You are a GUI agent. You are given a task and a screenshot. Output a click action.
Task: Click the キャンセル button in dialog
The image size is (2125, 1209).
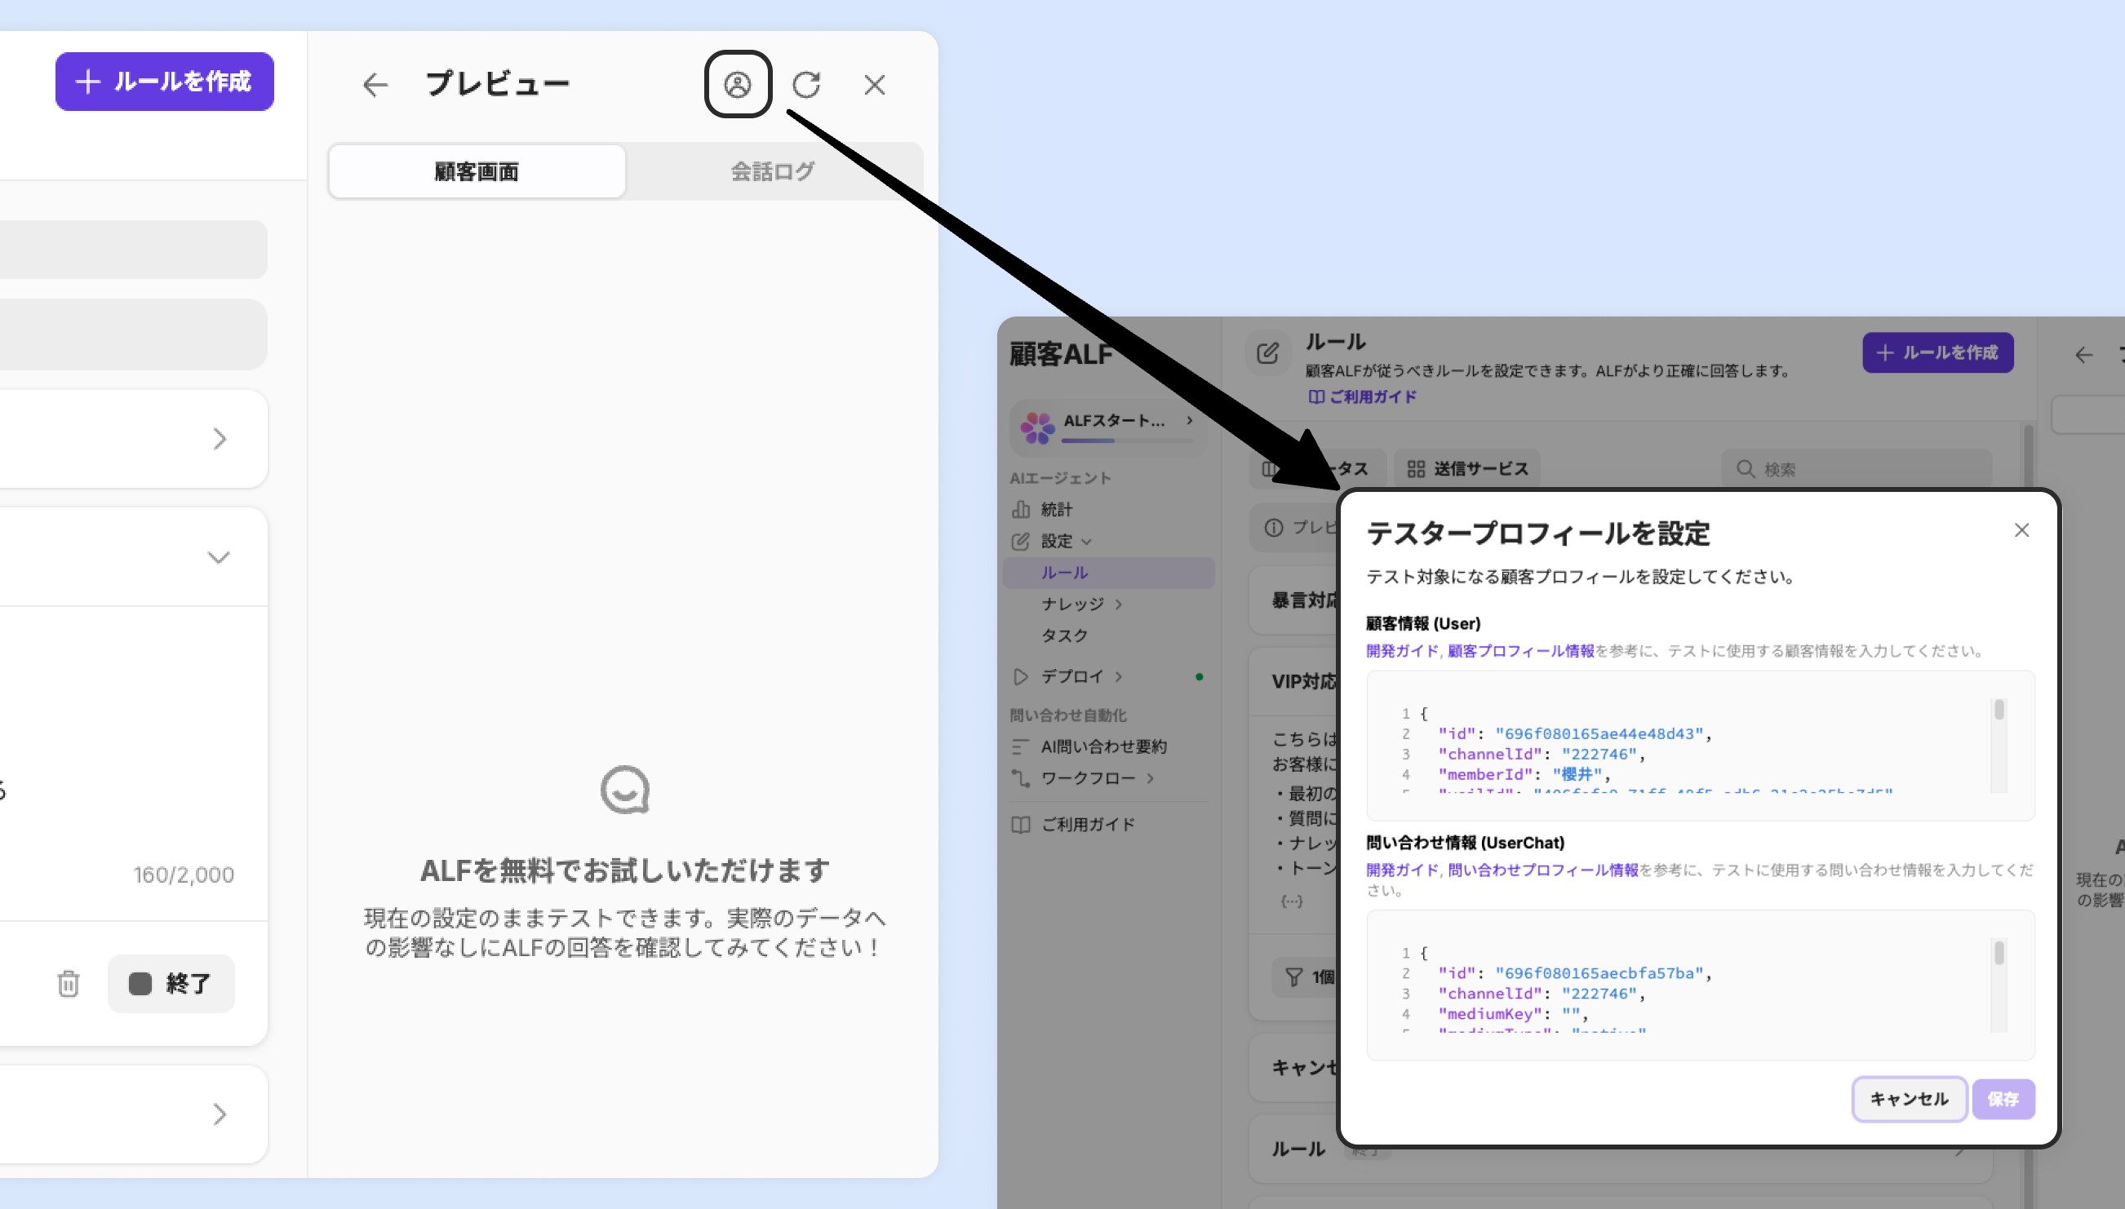1908,1099
